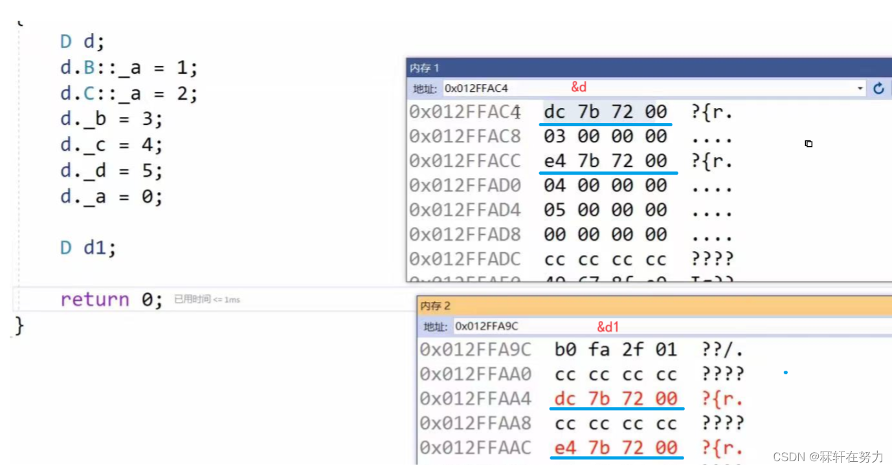Open the address dropdown in Memory 1
Screen dimensions: 892x469
point(860,88)
